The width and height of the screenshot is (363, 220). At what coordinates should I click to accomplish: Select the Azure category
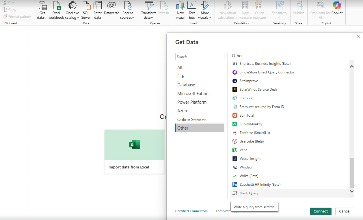coord(200,111)
